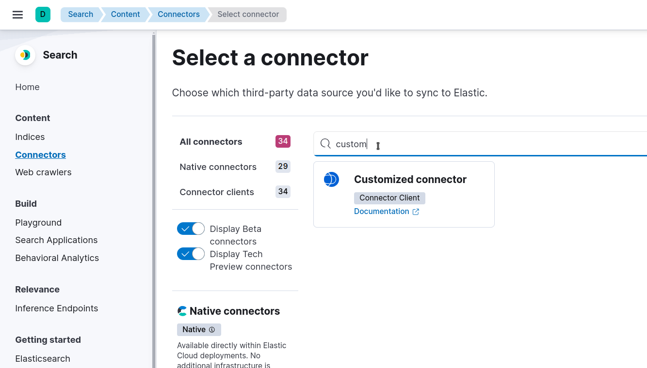
Task: Click the external-link icon beside Documentation
Action: tap(416, 212)
